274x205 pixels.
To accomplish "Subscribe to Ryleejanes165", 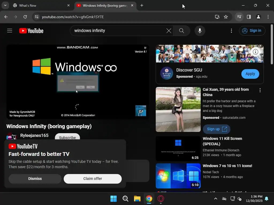I will click(67, 137).
